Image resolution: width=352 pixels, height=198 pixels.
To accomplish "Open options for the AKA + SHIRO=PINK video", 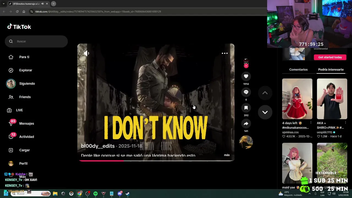I will pyautogui.click(x=345, y=123).
